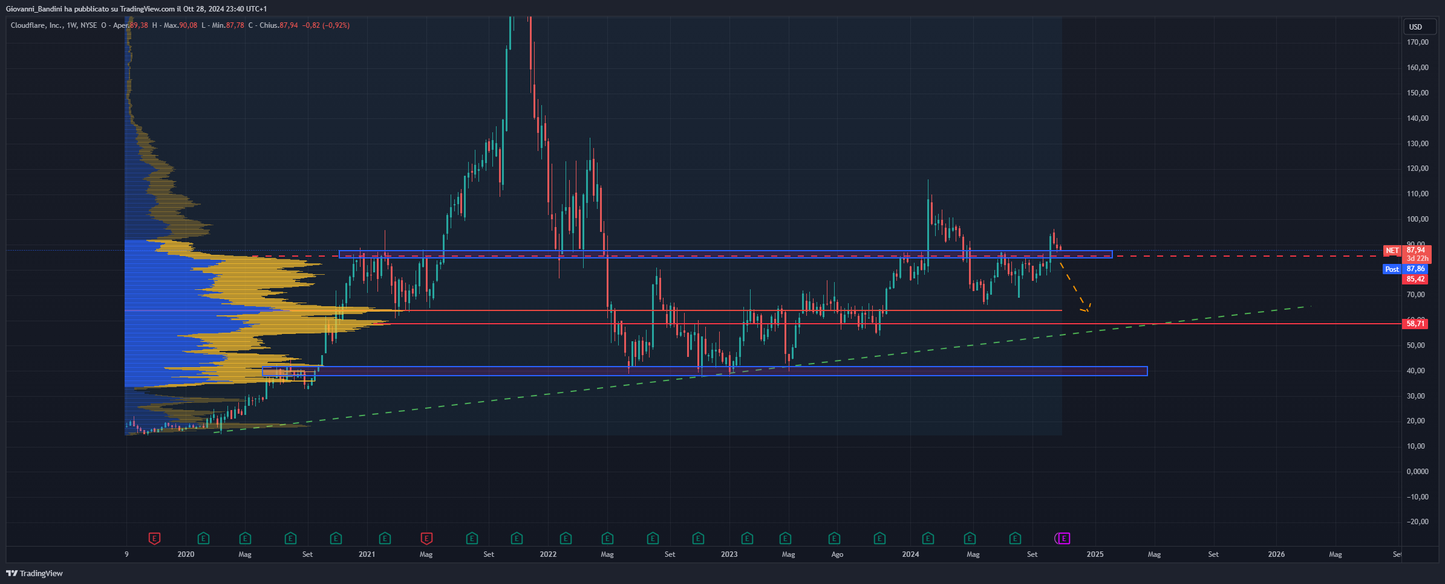Viewport: 1445px width, 584px height.
Task: Click the 170,00 value on price axis
Action: (1417, 42)
